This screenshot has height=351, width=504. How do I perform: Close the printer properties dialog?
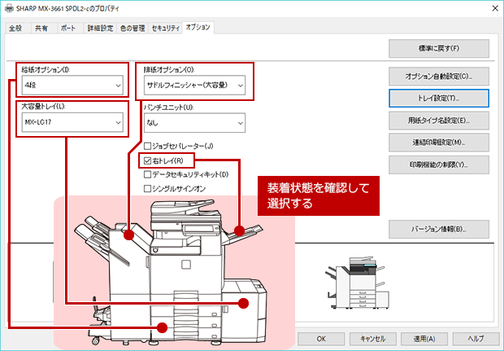[495, 8]
